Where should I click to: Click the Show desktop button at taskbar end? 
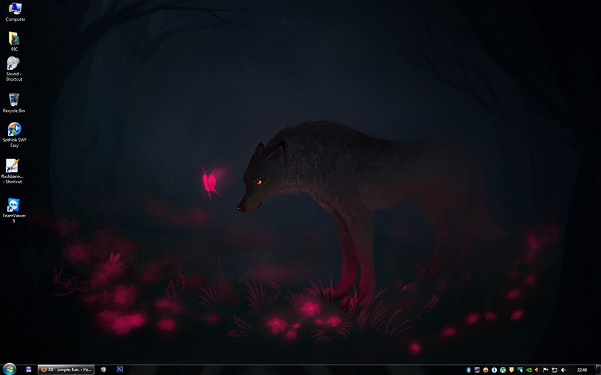[x=598, y=370]
